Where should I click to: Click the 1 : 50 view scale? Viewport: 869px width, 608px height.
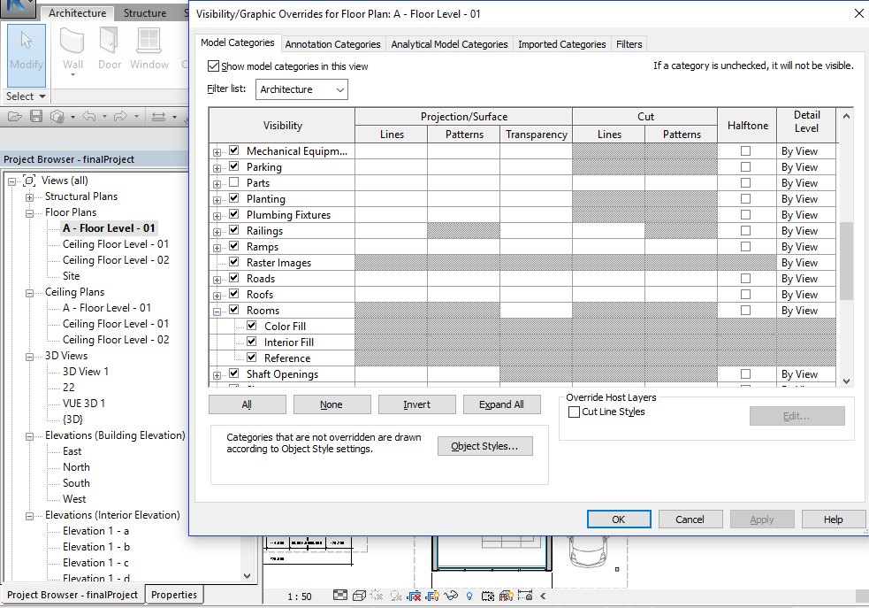coord(300,596)
